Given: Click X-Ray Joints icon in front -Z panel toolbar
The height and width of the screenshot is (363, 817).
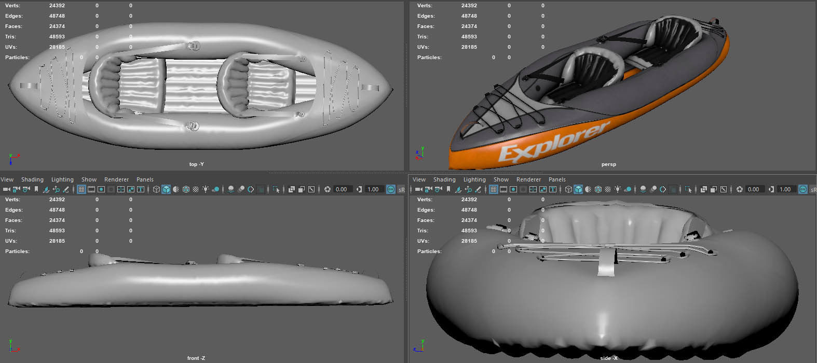Looking at the screenshot, I should (311, 189).
